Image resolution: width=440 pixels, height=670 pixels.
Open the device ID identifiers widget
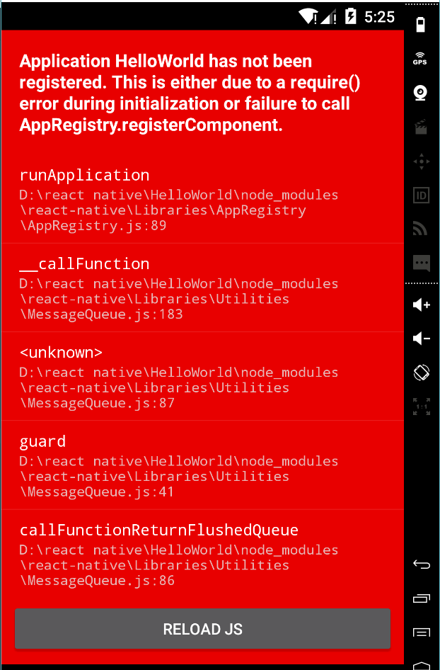[421, 195]
